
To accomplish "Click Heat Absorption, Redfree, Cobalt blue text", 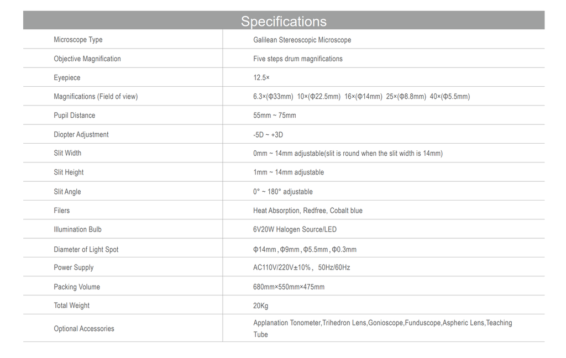I will (307, 210).
